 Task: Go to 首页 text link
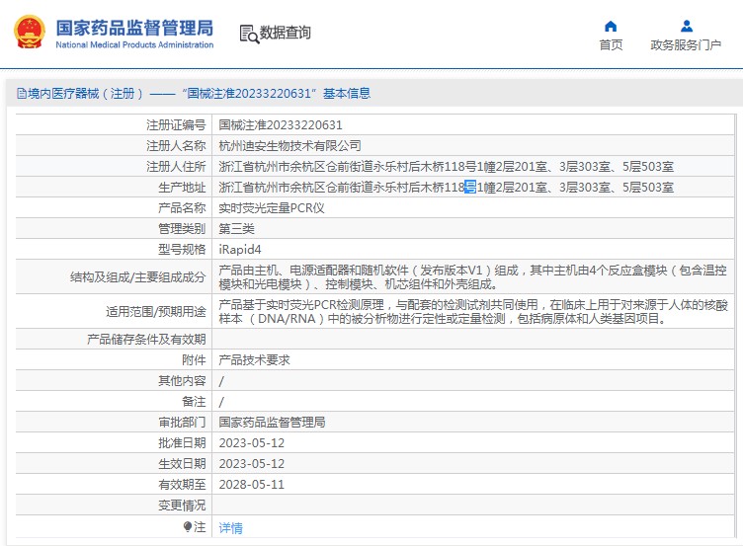[x=611, y=45]
